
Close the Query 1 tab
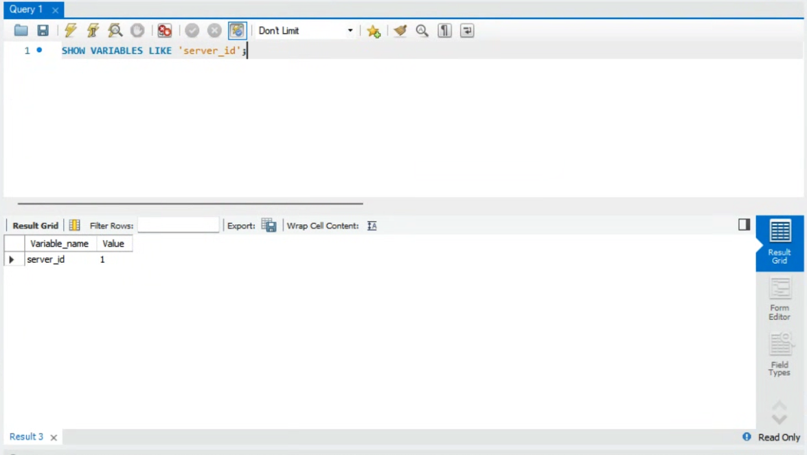pos(55,10)
